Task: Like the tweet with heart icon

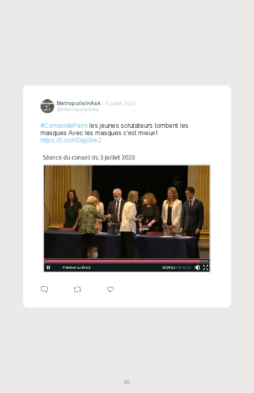Action: (110, 289)
